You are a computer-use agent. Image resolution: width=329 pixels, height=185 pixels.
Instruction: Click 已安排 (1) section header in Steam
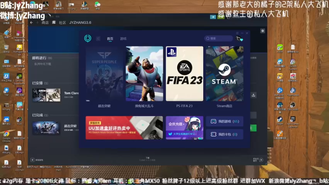pyautogui.click(x=40, y=83)
